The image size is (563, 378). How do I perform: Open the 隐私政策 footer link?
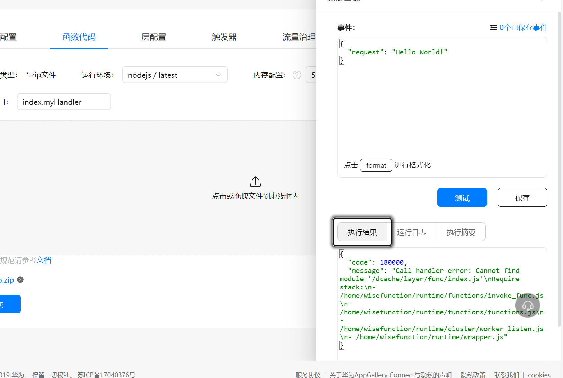tap(473, 375)
